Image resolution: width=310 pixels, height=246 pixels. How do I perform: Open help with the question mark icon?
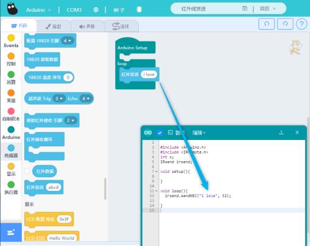click(x=301, y=24)
